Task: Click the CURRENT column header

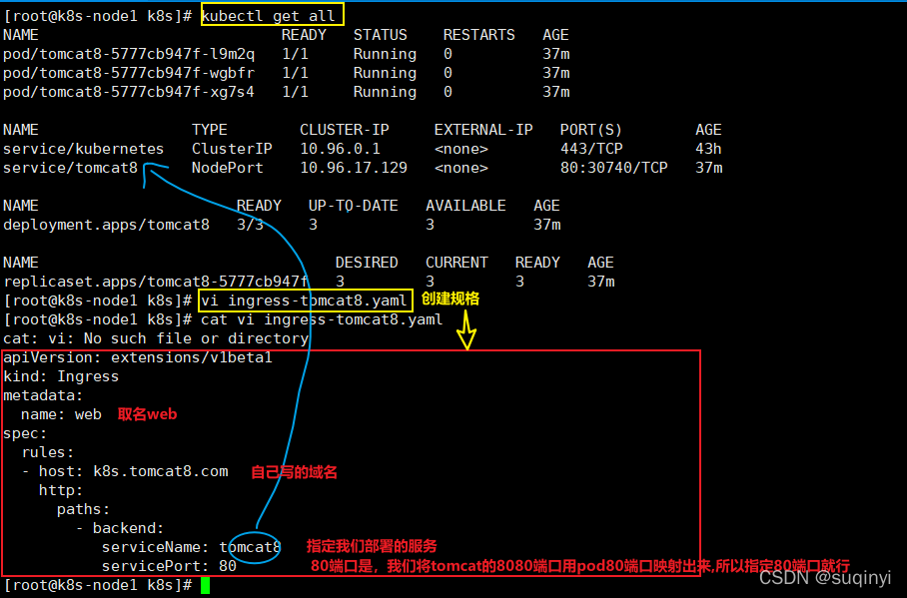Action: pos(456,263)
